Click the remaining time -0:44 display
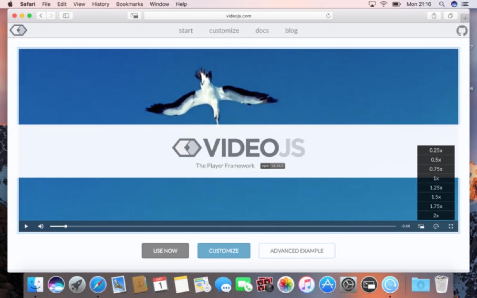 tap(405, 226)
